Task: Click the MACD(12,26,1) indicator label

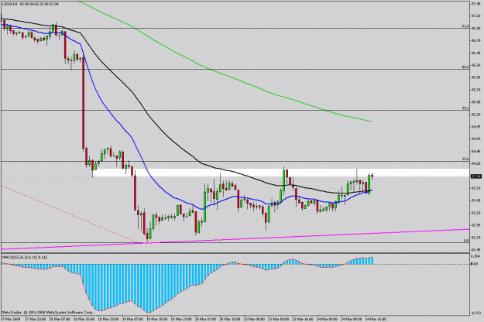Action: coord(25,257)
